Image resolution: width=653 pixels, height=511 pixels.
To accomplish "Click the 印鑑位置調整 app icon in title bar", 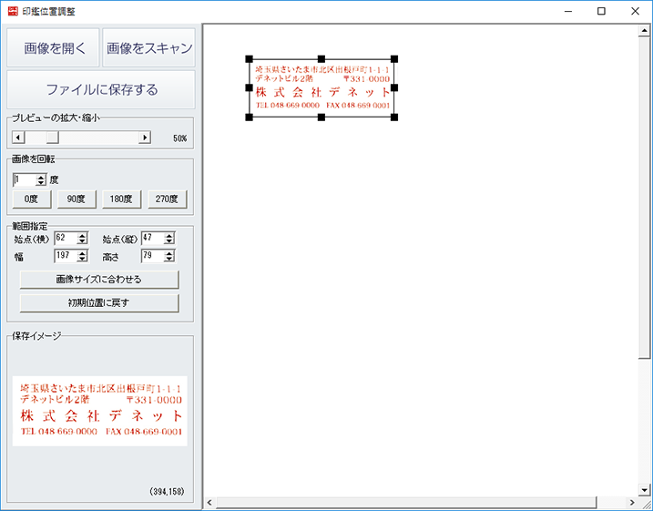I will point(13,11).
